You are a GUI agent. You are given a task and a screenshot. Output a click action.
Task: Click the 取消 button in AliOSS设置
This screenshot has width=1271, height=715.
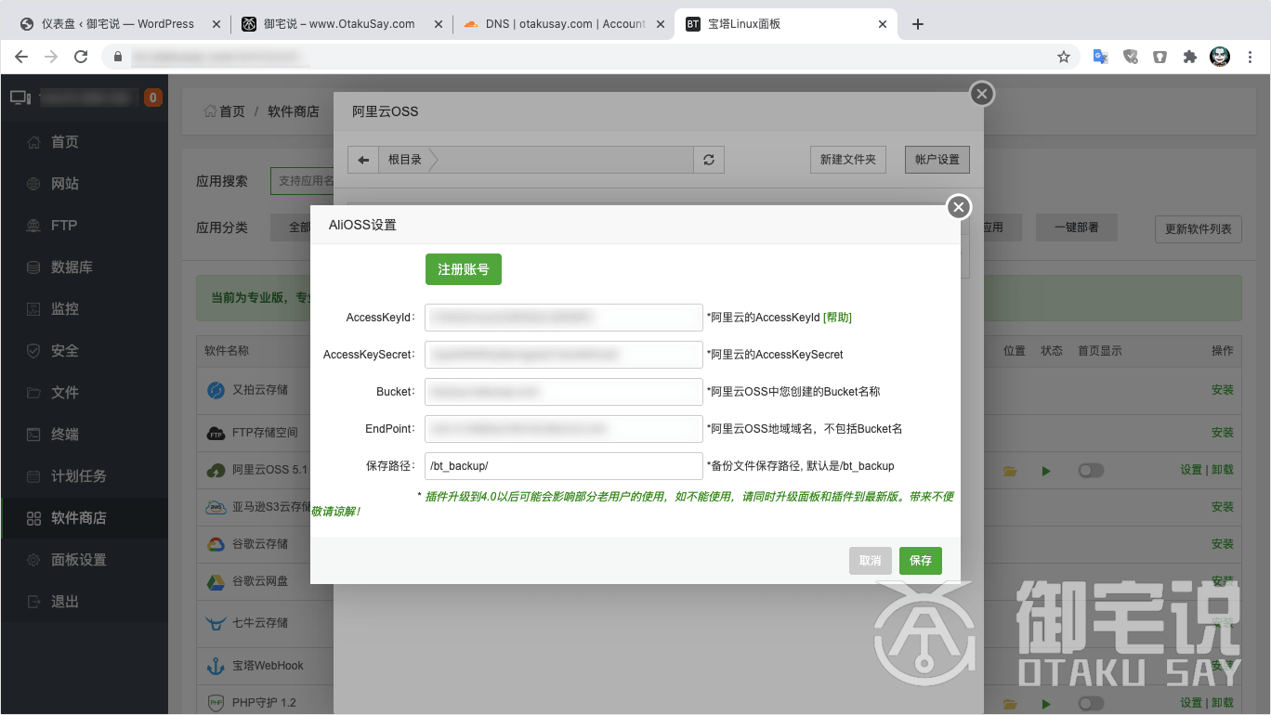[x=871, y=561]
